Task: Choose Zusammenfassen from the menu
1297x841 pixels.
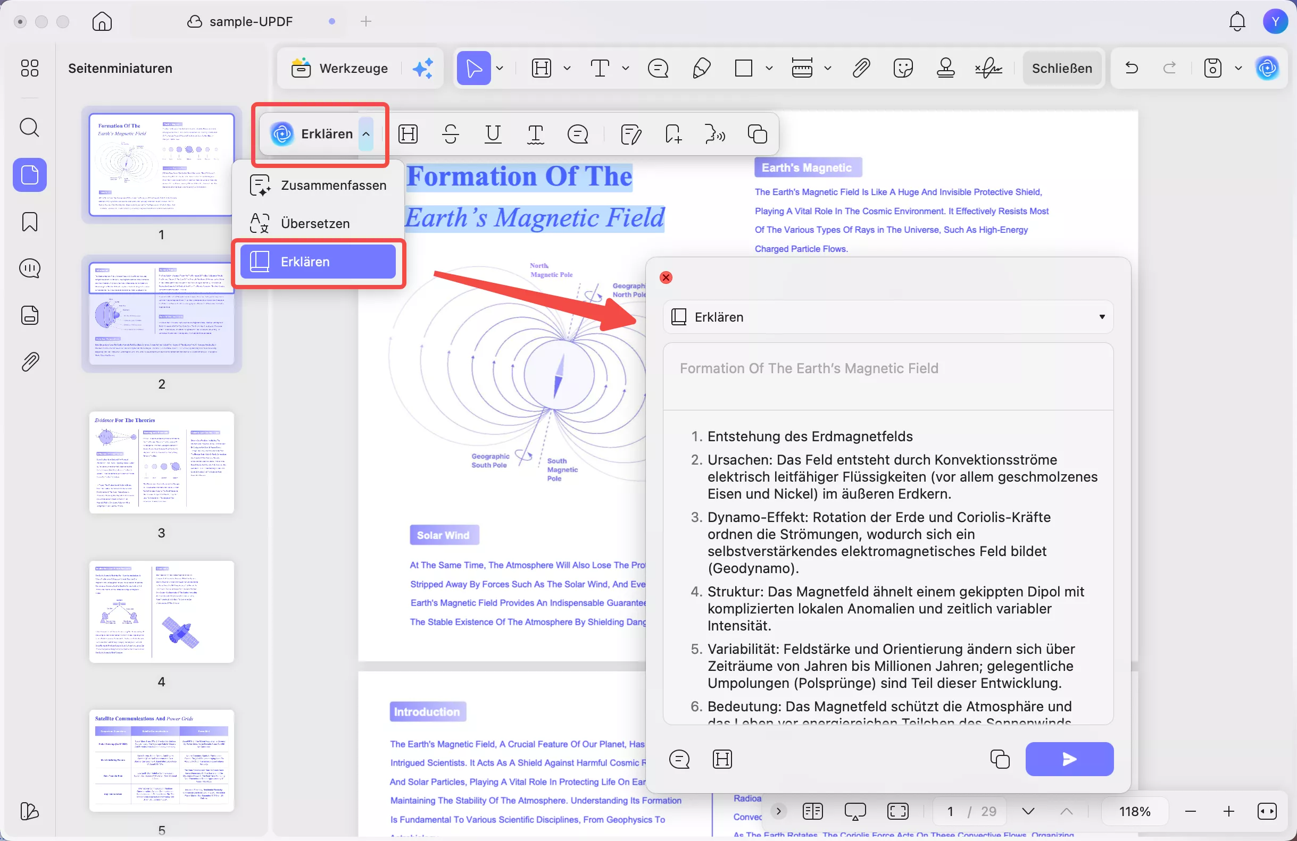Action: (x=318, y=185)
